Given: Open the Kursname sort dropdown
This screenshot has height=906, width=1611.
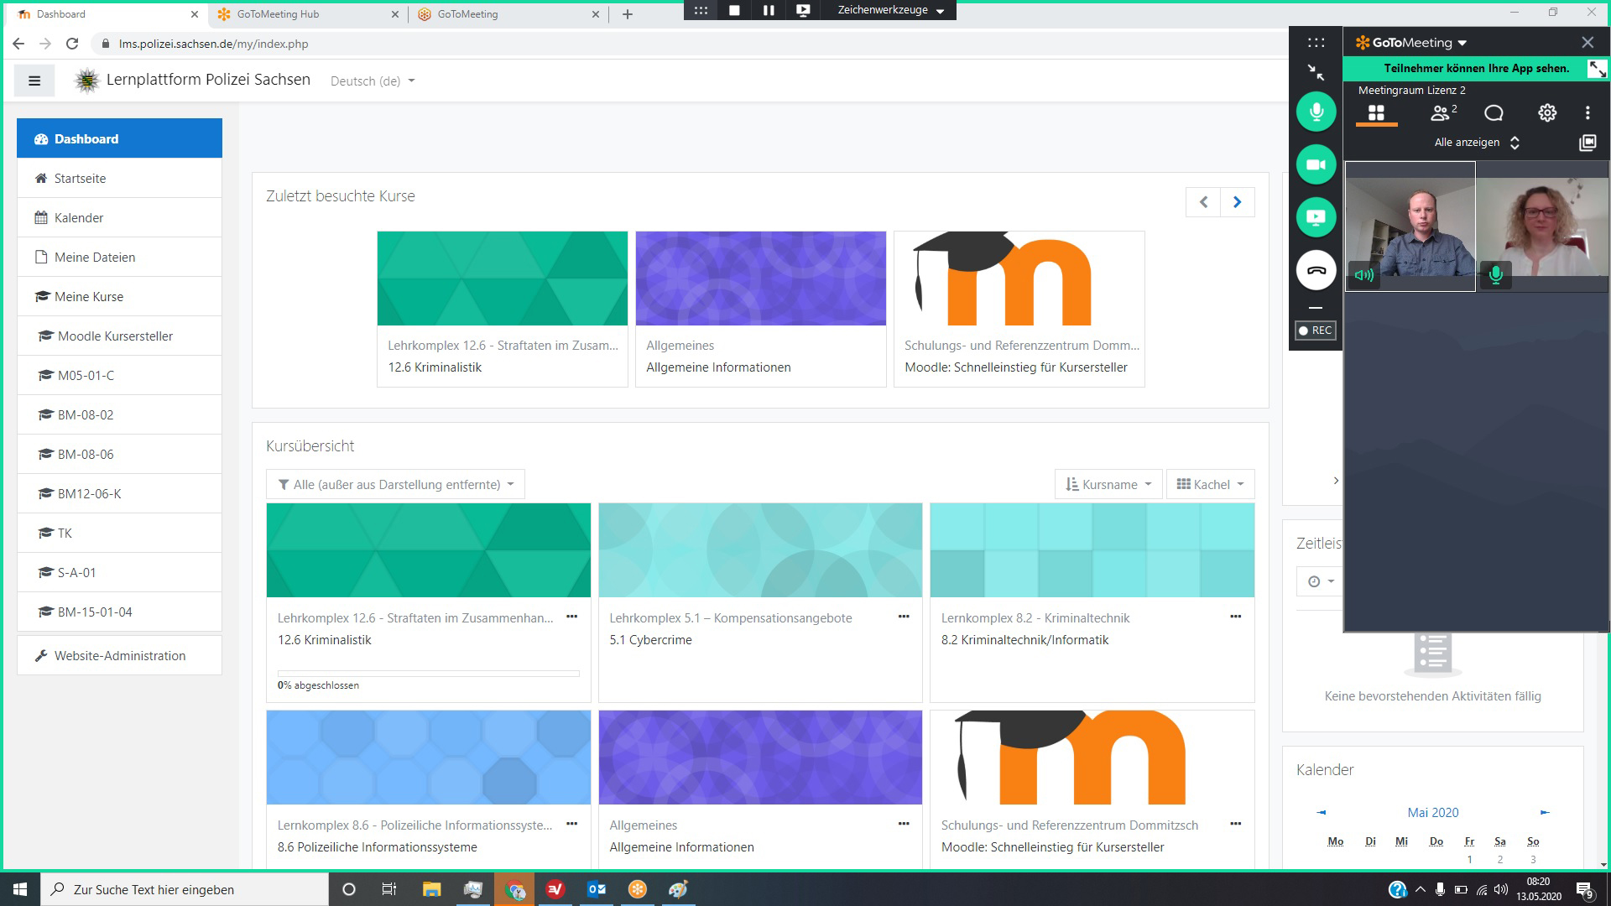Looking at the screenshot, I should tap(1108, 484).
